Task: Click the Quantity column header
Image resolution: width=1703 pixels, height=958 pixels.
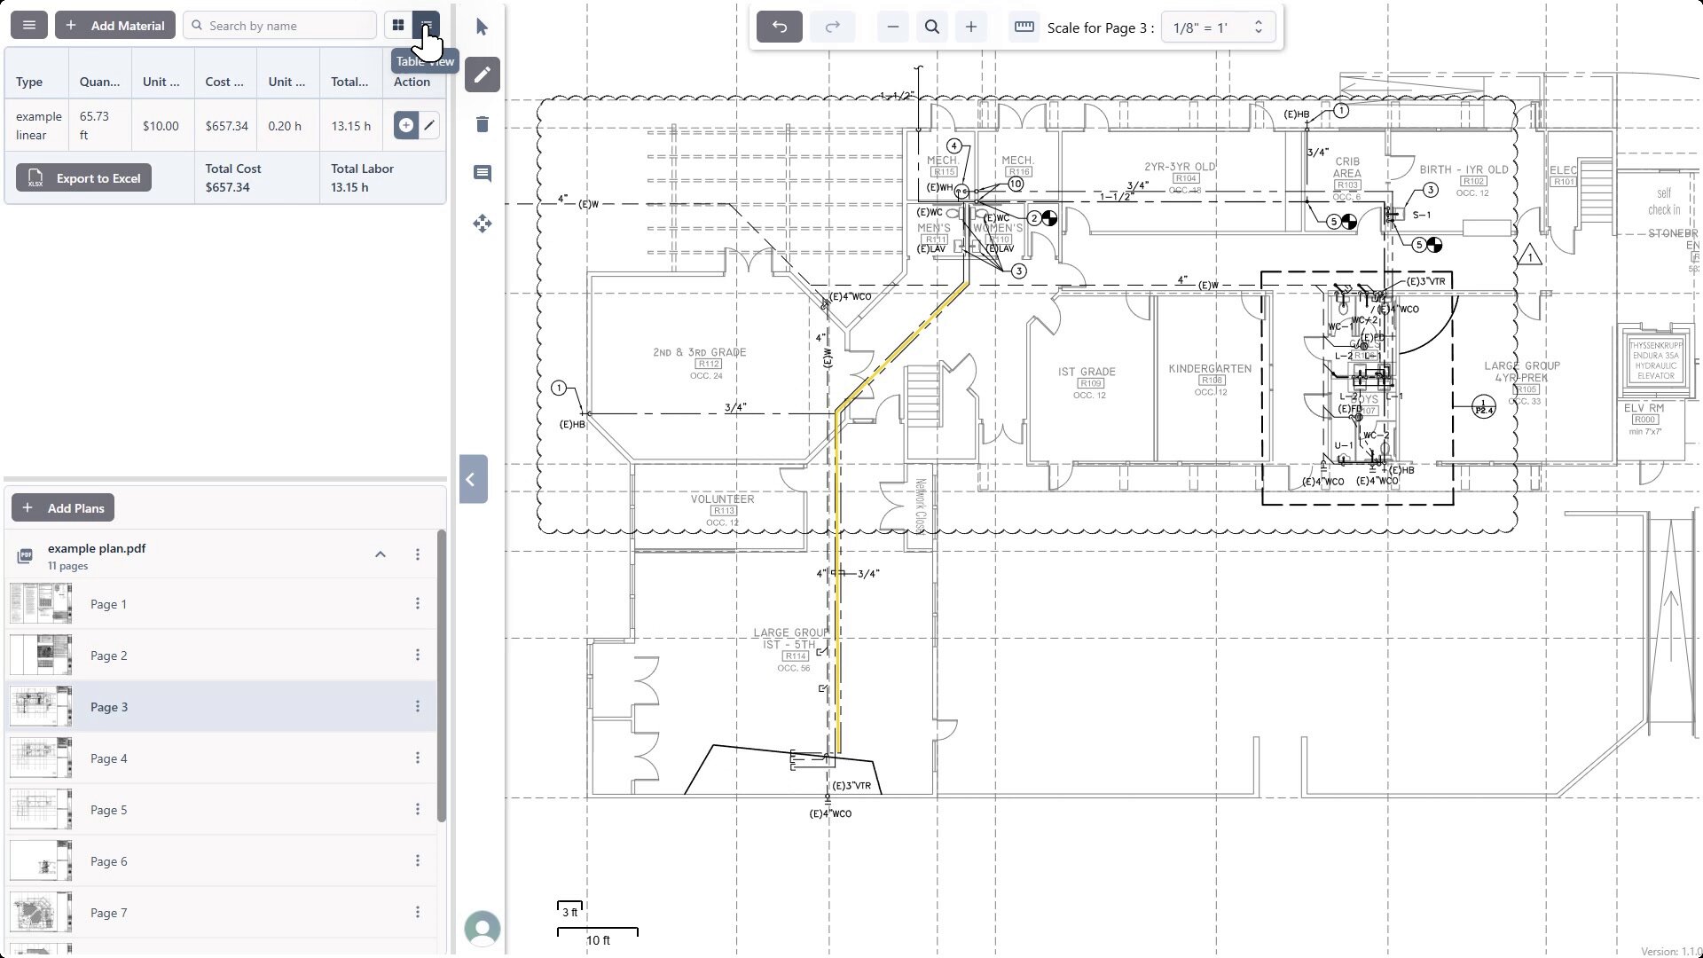Action: (x=99, y=82)
